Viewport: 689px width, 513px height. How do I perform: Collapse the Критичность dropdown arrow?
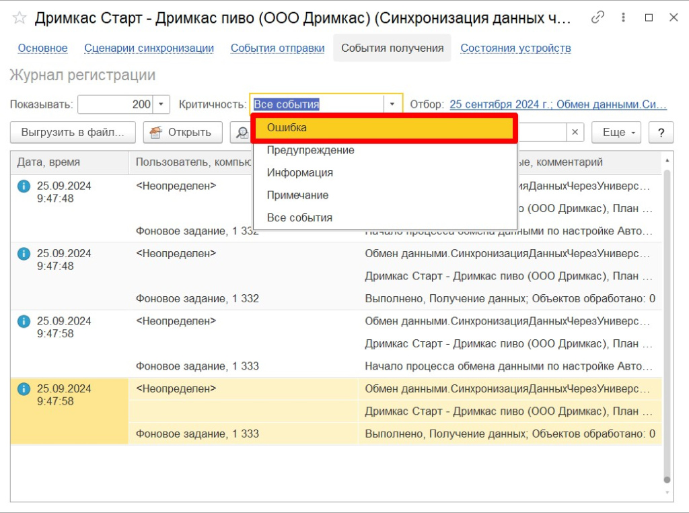coord(393,104)
